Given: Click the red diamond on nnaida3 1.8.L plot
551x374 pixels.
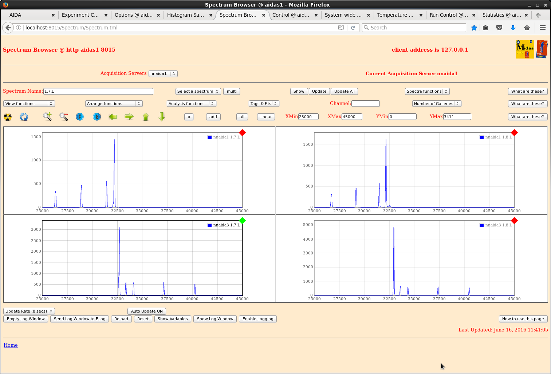Looking at the screenshot, I should coord(514,221).
